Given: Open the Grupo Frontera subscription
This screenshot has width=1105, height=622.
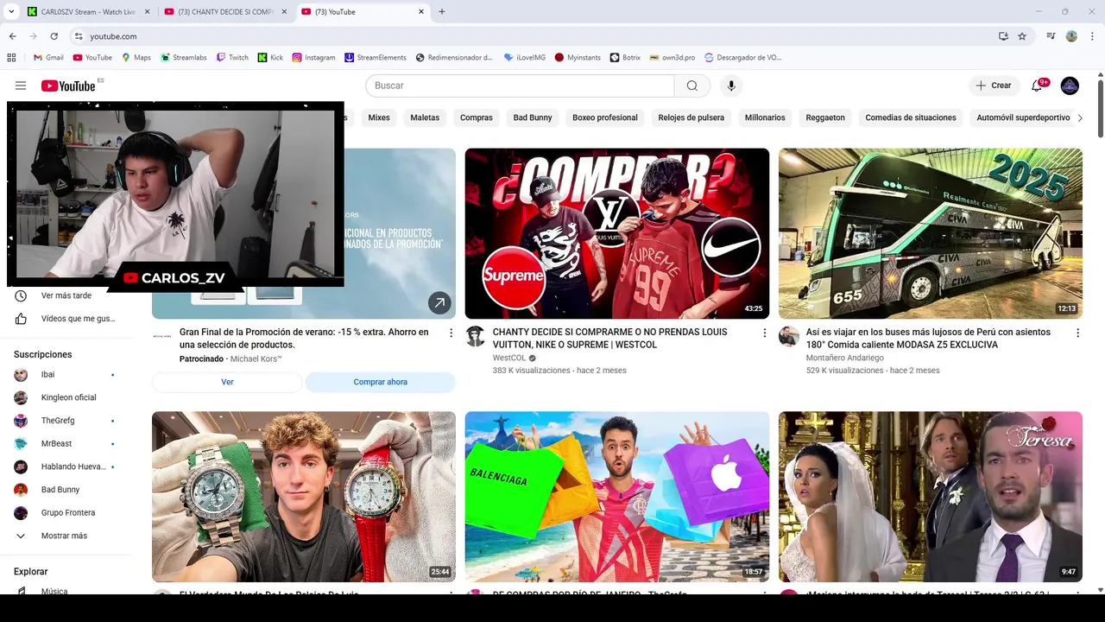Looking at the screenshot, I should [66, 513].
